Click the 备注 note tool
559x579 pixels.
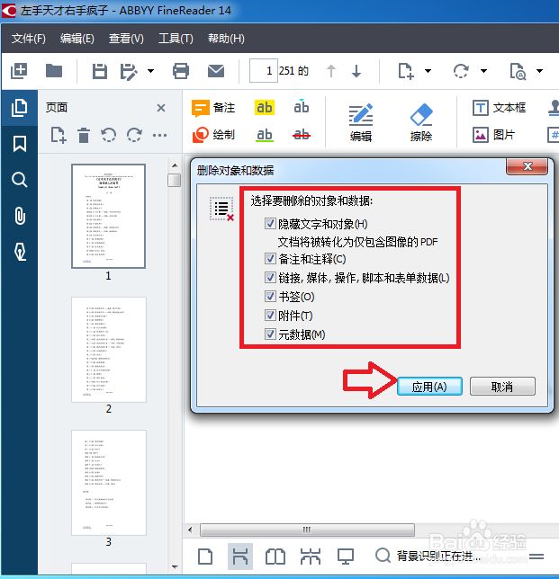click(x=213, y=108)
